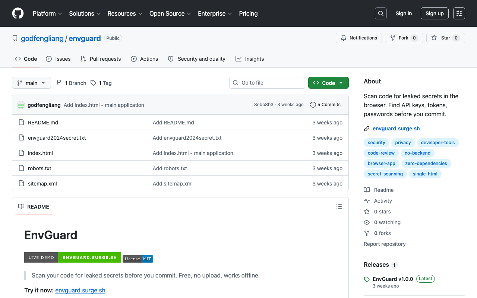Switch to the Actions tab
Image resolution: width=477 pixels, height=298 pixels.
click(x=145, y=59)
